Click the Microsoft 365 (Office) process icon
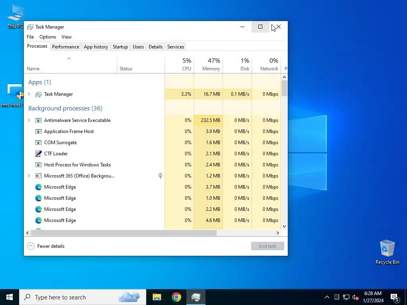407x305 pixels. coord(39,176)
